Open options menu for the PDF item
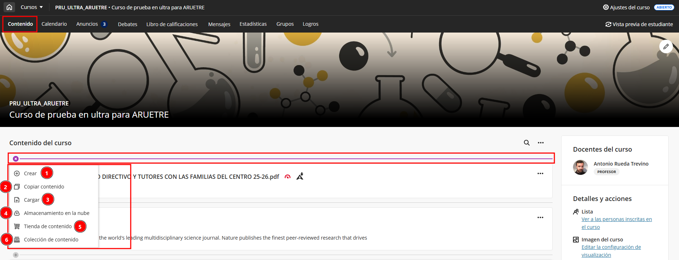 (x=540, y=173)
